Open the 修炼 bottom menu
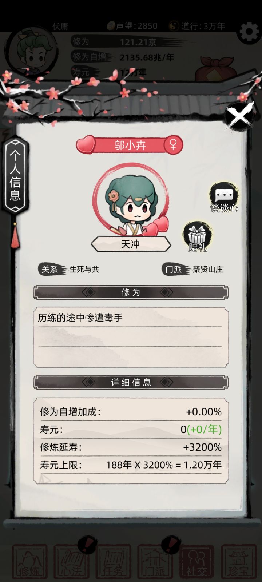262x582 pixels. point(29,562)
